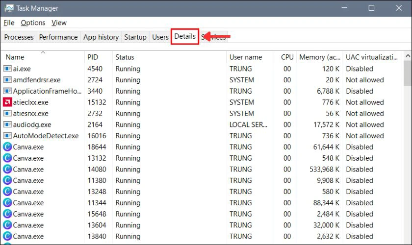Sort by the User name column header
Viewport: 412px width, 245px height.
pyautogui.click(x=250, y=57)
